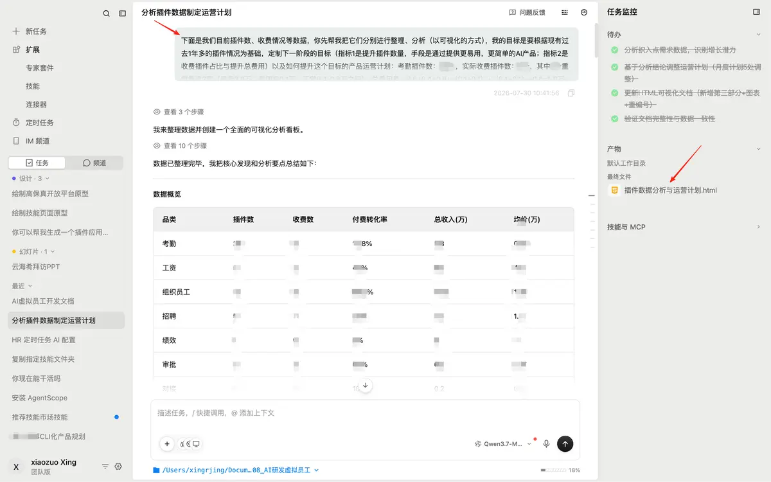The height and width of the screenshot is (482, 771).
Task: Click the 组织员工 row in the table
Action: pyautogui.click(x=364, y=292)
